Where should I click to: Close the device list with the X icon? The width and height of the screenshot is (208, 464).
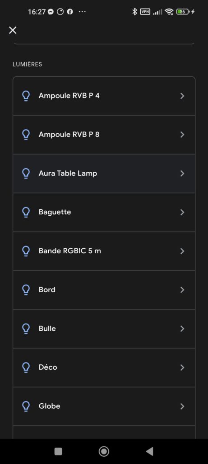13,30
